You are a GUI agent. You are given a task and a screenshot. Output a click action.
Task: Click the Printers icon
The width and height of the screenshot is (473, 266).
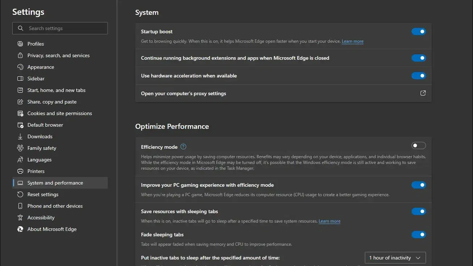[20, 171]
